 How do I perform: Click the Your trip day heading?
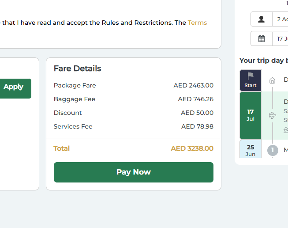click(x=263, y=61)
